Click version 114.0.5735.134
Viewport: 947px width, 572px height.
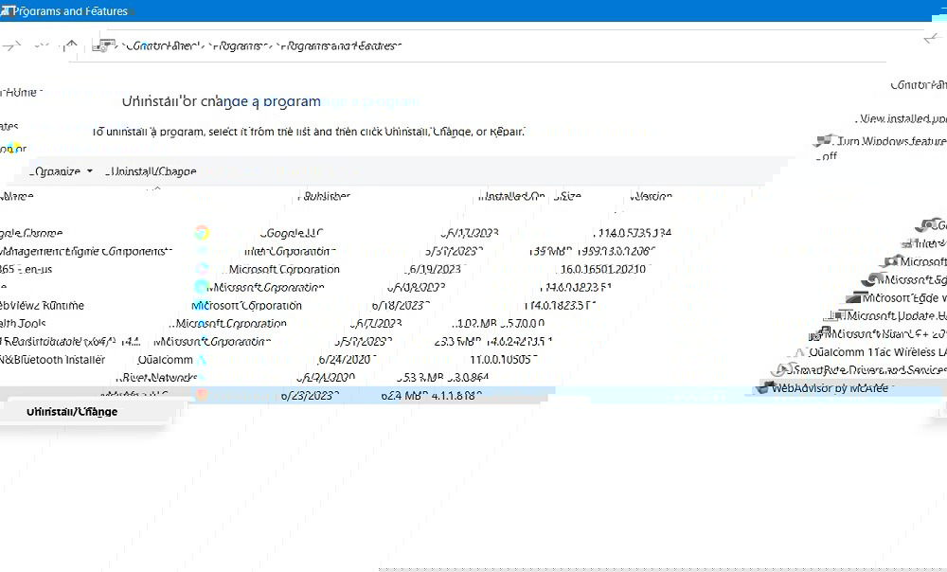(x=634, y=233)
